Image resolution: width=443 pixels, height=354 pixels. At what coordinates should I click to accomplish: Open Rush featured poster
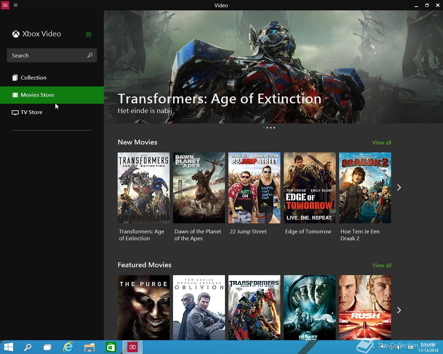[x=365, y=308]
